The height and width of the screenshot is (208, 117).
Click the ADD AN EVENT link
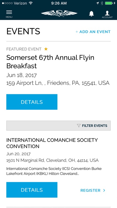point(93,32)
